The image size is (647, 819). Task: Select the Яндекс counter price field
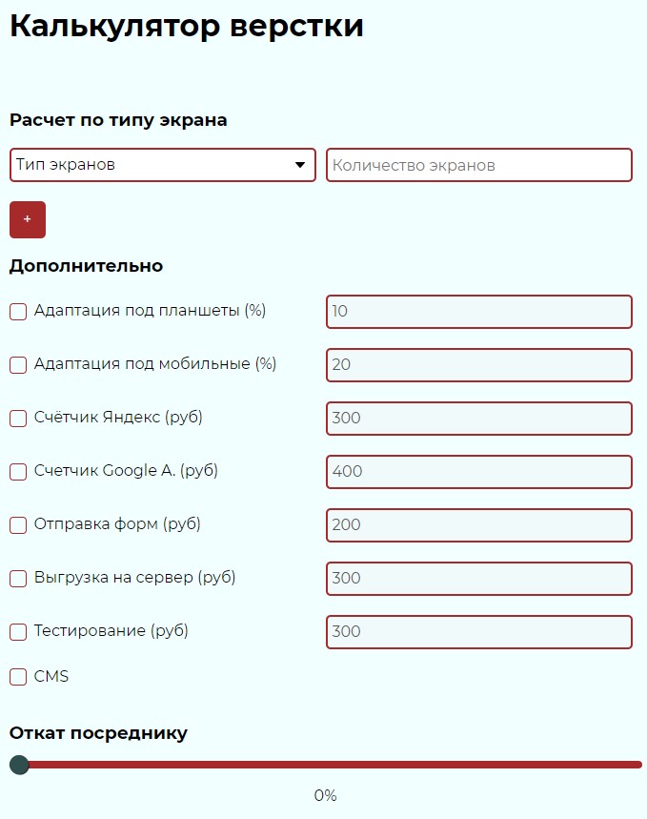(478, 419)
